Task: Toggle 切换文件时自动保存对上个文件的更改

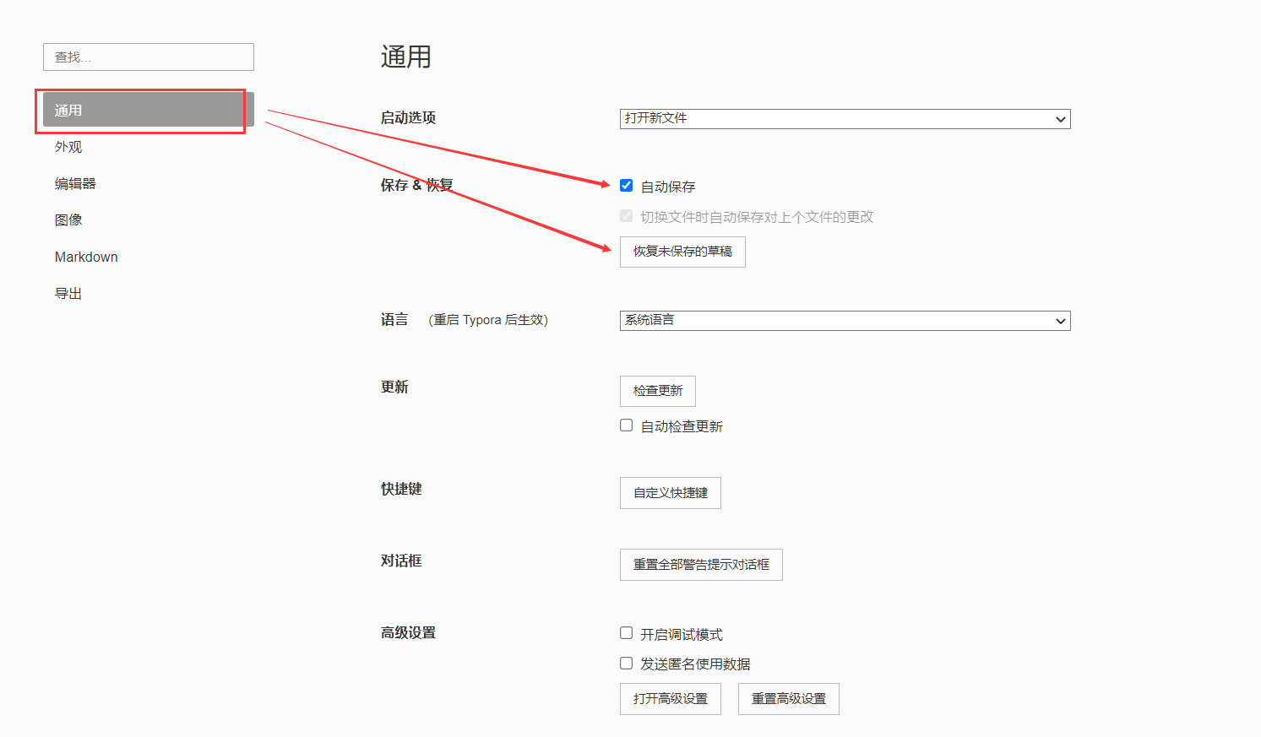Action: pos(626,215)
